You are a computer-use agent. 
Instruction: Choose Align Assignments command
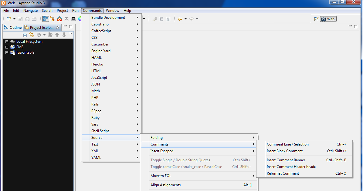199,185
